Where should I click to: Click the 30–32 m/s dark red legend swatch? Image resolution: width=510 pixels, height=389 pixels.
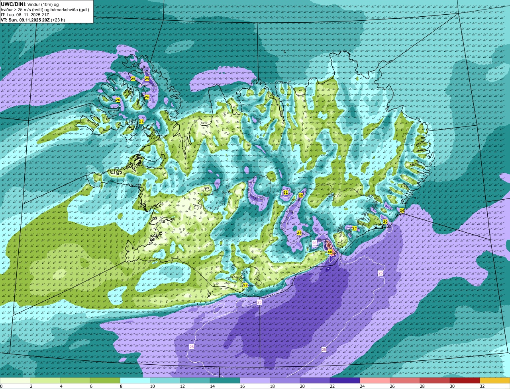pyautogui.click(x=465, y=381)
